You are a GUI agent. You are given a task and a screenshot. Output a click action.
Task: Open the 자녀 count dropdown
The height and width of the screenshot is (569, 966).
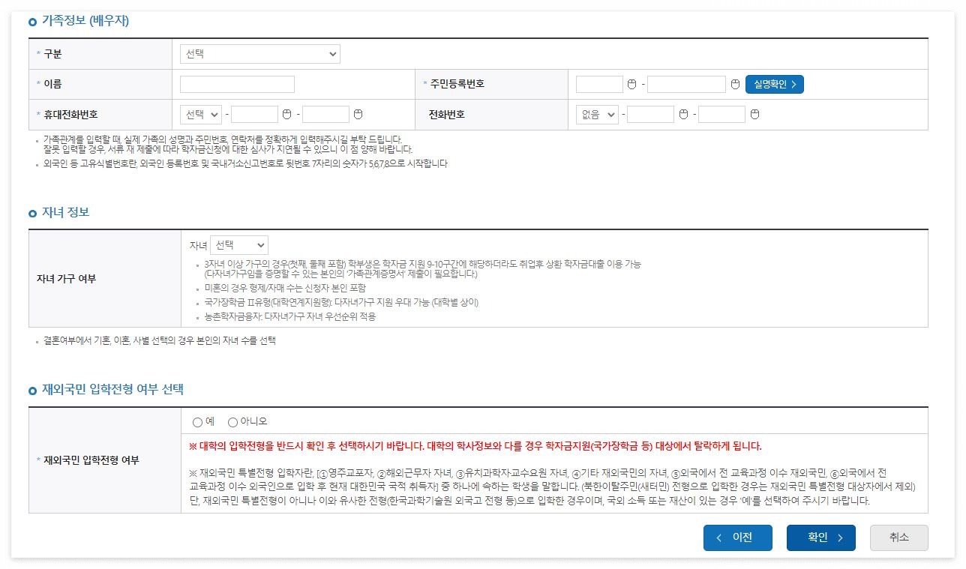coord(238,244)
